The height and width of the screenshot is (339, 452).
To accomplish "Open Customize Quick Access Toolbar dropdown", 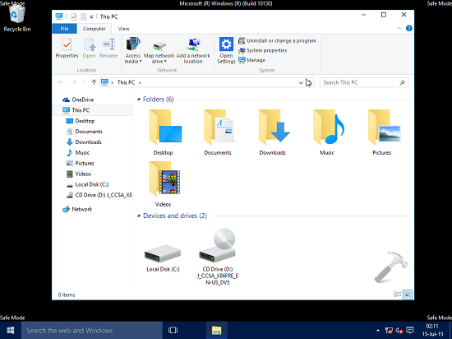I will click(91, 17).
